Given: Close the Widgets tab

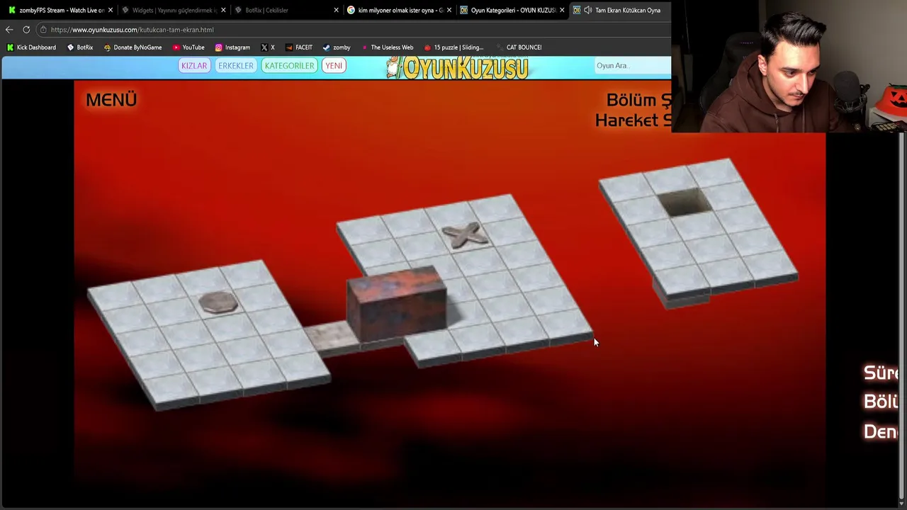Looking at the screenshot, I should click(223, 10).
